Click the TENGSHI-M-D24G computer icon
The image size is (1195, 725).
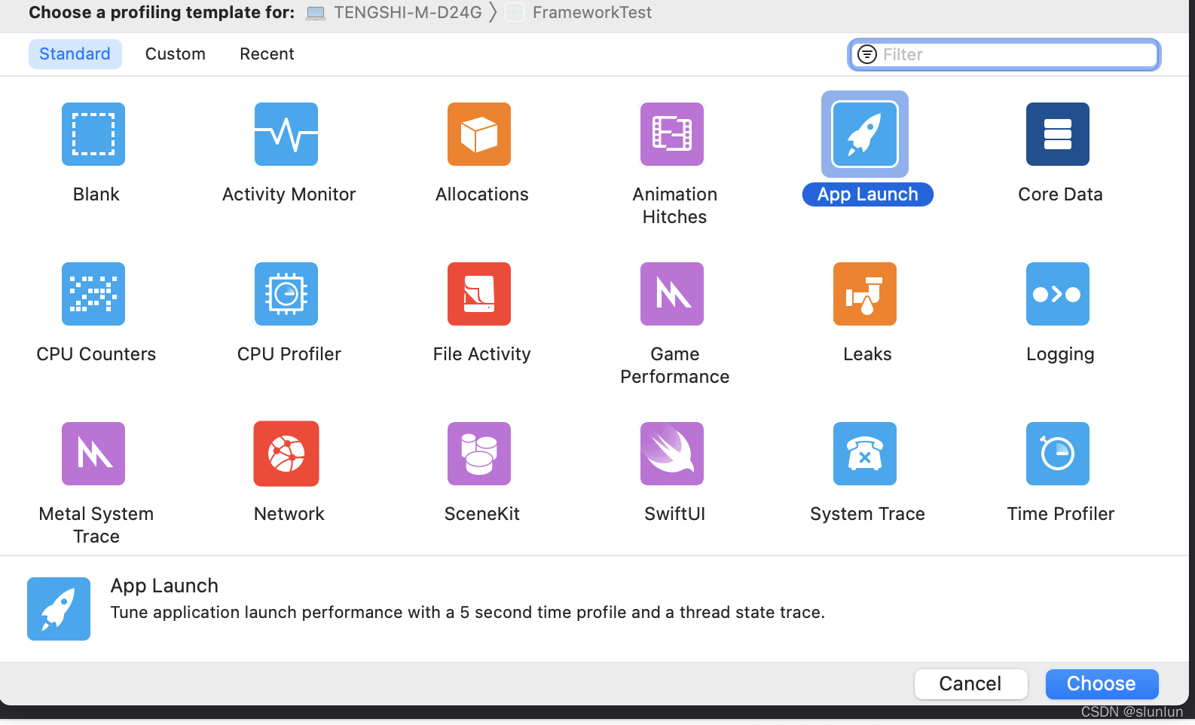[316, 13]
